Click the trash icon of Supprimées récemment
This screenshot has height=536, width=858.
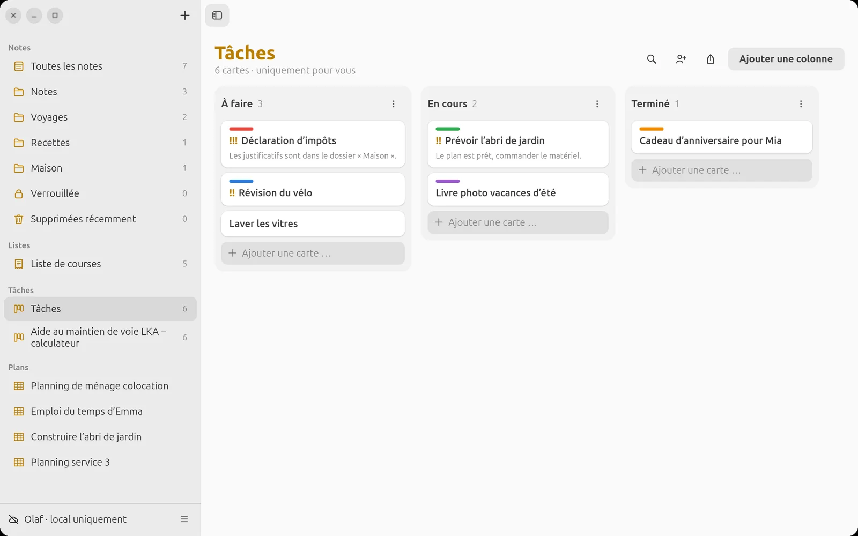click(19, 219)
